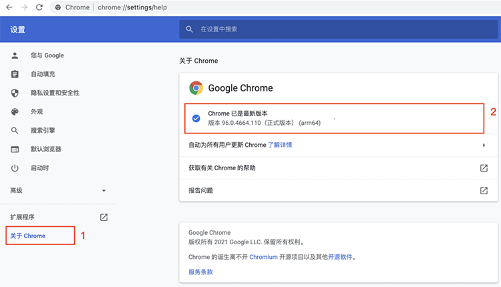Click the browser forward arrow

(x=24, y=7)
